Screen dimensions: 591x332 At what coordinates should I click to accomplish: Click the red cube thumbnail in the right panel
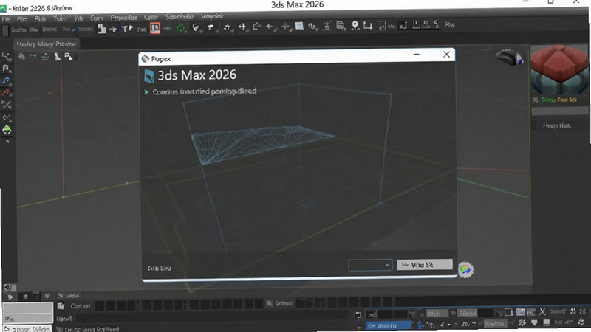[559, 70]
